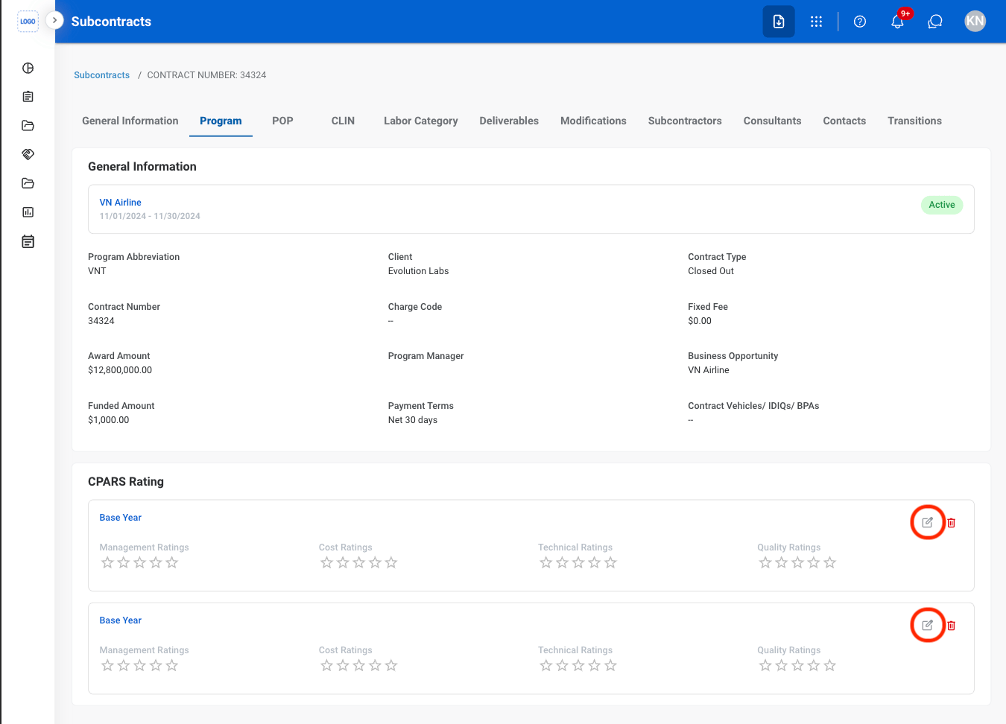The height and width of the screenshot is (724, 1006).
Task: Delete the second Base Year CPARS rating
Action: click(x=952, y=626)
